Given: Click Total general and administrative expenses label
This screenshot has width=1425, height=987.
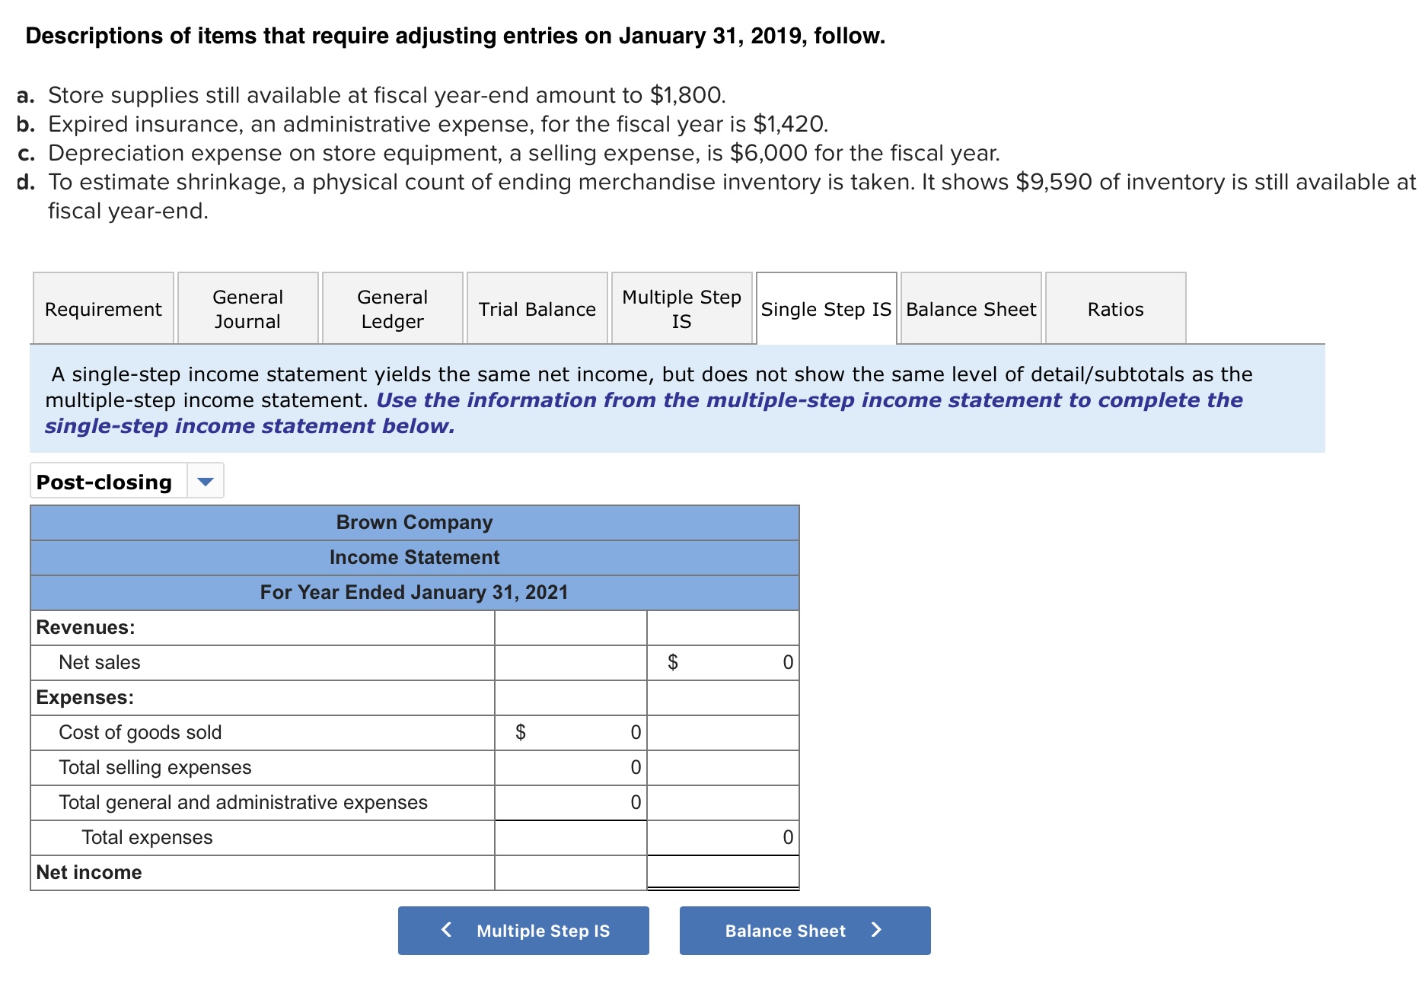Looking at the screenshot, I should coord(243,803).
